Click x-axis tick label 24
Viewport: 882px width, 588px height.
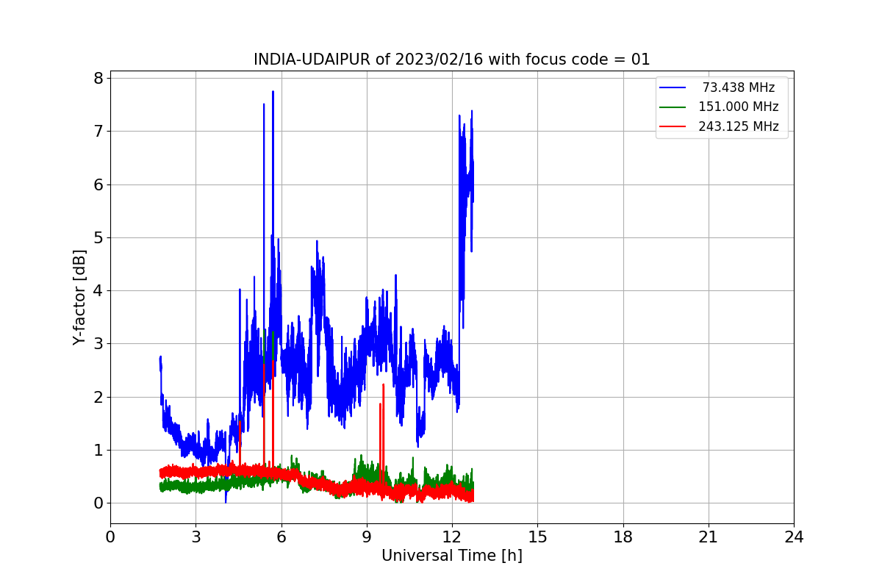(x=794, y=537)
